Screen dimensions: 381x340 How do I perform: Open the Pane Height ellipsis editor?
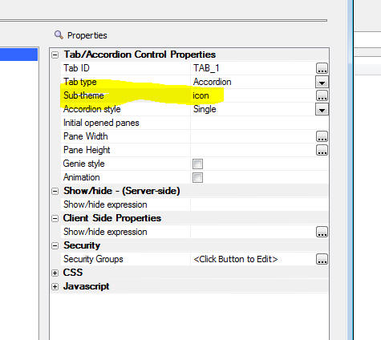[322, 150]
